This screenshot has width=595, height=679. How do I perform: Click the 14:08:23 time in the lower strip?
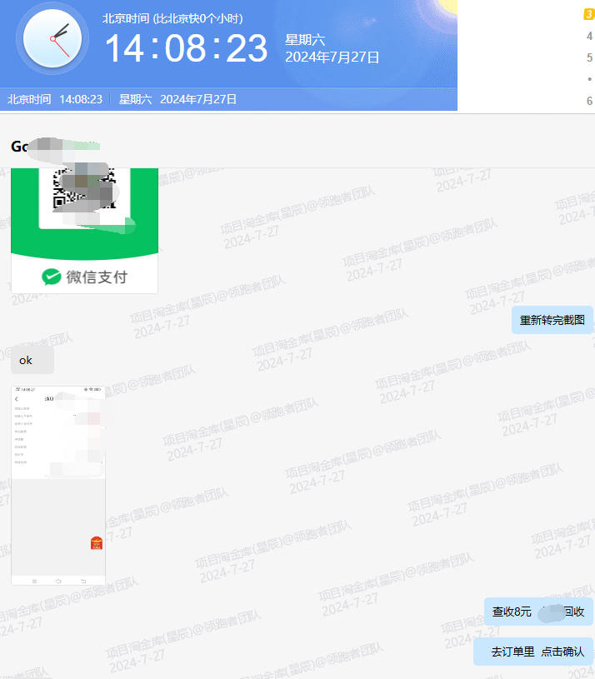(81, 99)
